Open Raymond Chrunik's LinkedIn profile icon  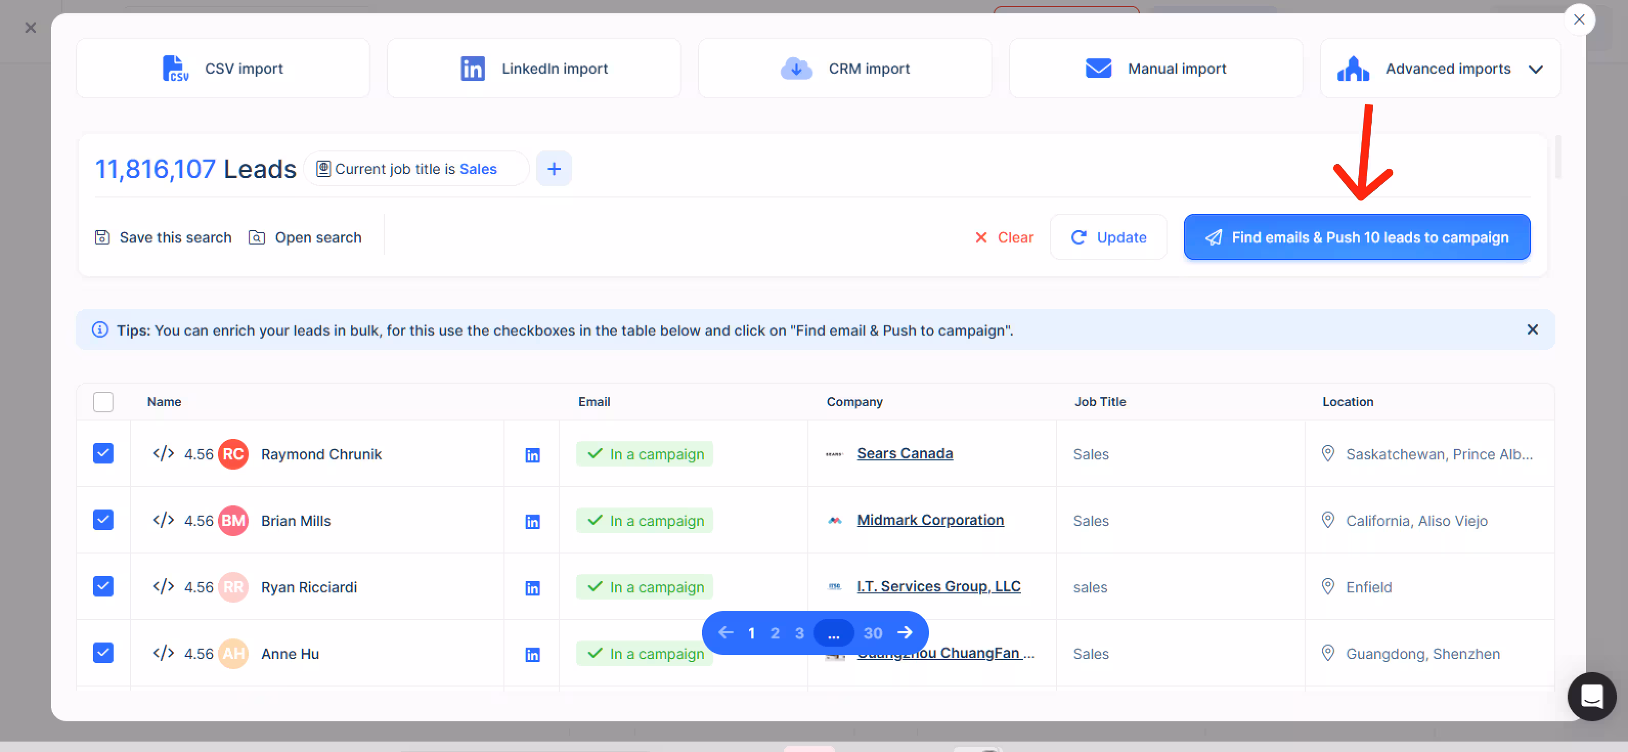coord(532,455)
